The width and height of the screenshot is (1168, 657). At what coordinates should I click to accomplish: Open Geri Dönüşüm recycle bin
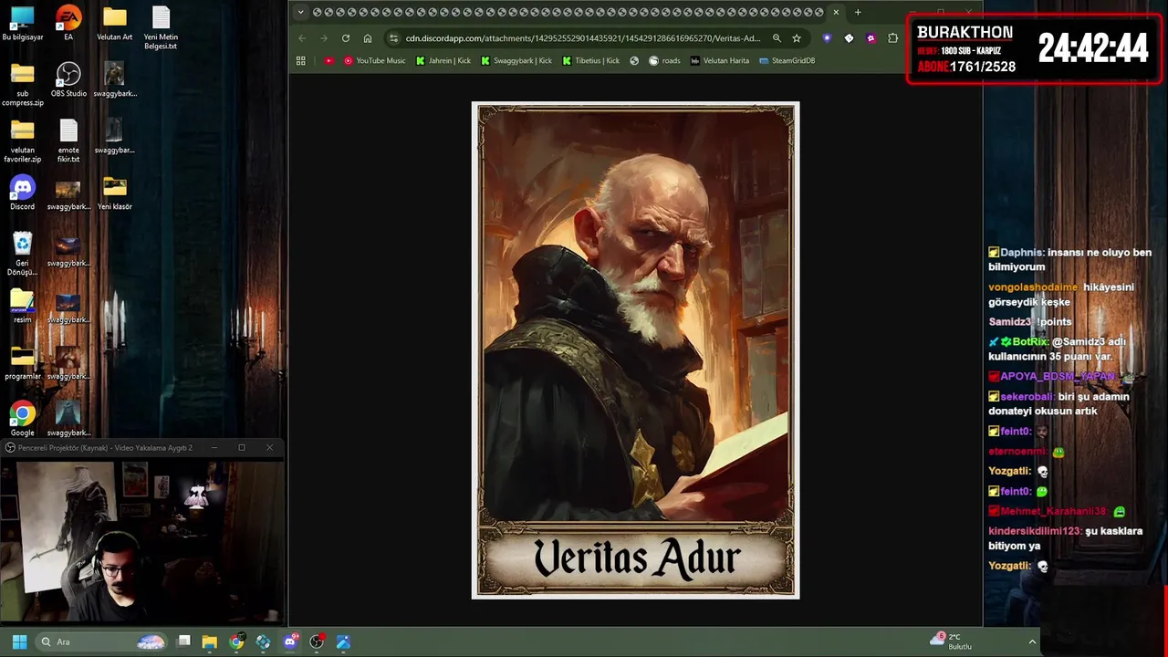click(x=23, y=255)
